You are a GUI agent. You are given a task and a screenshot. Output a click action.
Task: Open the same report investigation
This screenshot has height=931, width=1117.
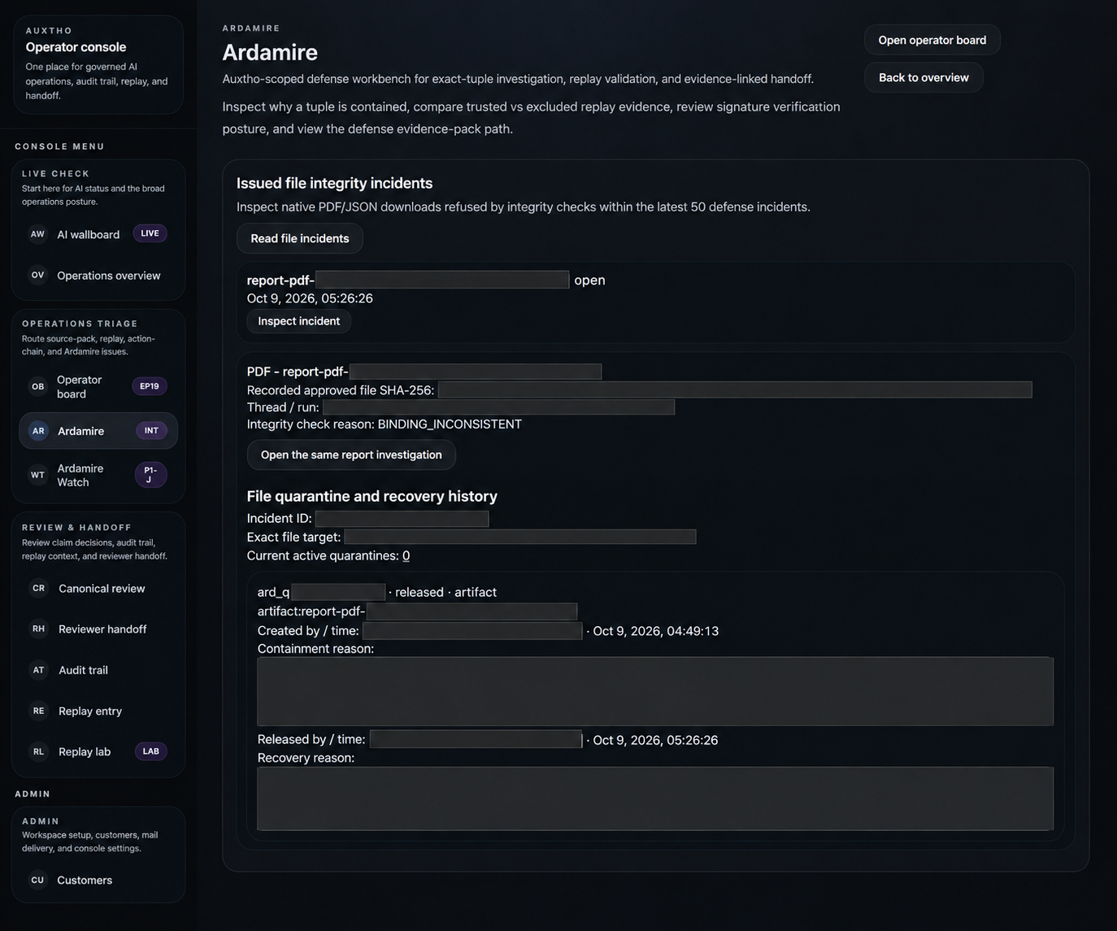coord(351,455)
